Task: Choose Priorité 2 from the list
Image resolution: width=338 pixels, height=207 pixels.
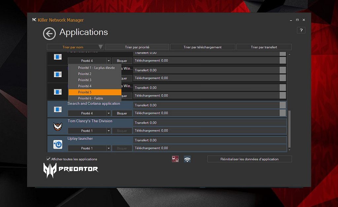Action: (x=95, y=74)
